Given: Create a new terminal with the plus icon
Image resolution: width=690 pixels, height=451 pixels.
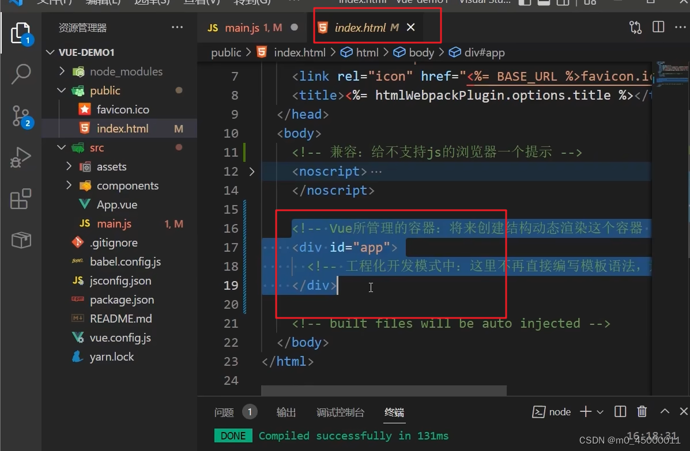Looking at the screenshot, I should tap(586, 411).
